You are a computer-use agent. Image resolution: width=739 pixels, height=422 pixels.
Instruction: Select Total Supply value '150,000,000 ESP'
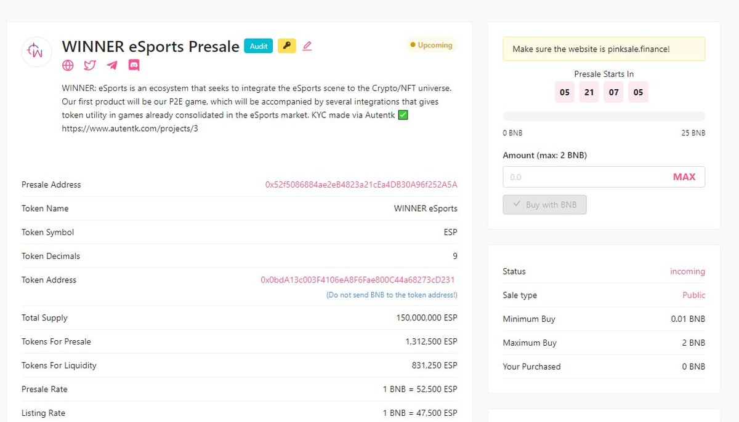tap(427, 318)
